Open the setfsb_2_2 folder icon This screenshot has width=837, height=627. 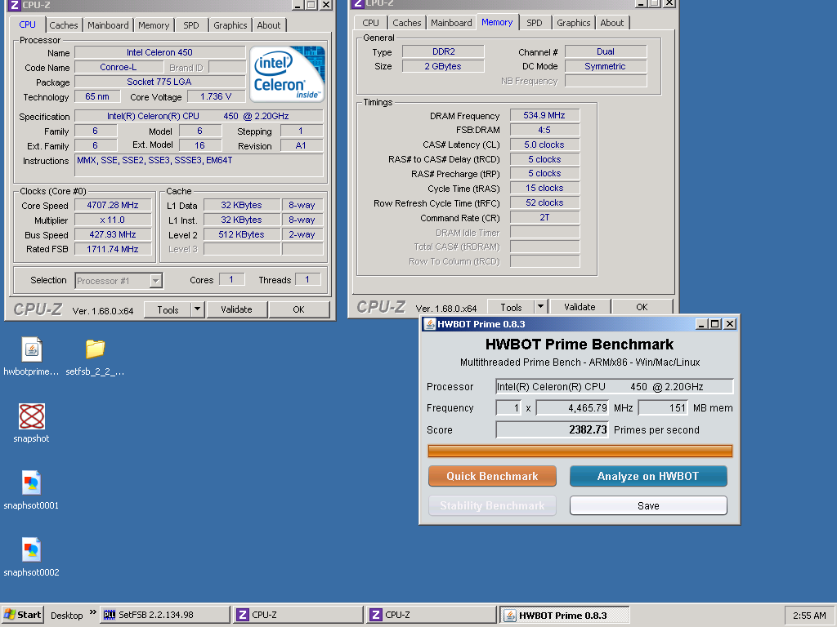point(95,349)
